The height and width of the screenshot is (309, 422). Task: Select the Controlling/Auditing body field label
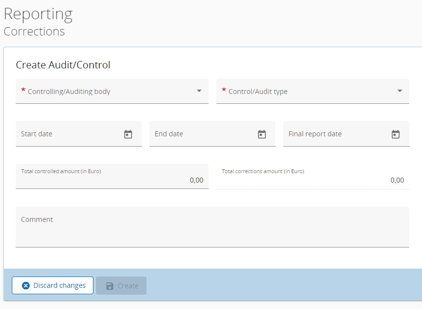69,92
